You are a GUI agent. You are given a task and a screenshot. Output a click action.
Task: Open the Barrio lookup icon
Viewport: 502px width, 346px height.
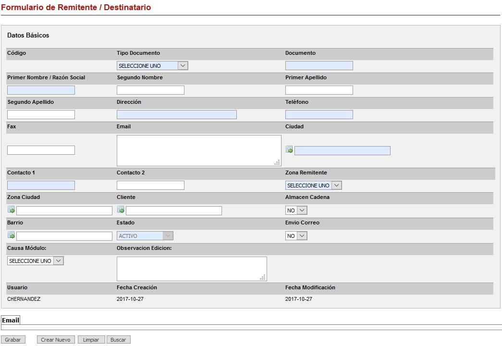(11, 235)
